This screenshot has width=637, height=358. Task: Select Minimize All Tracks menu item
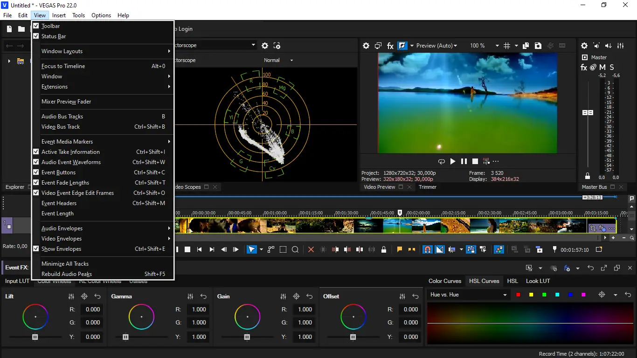point(65,264)
